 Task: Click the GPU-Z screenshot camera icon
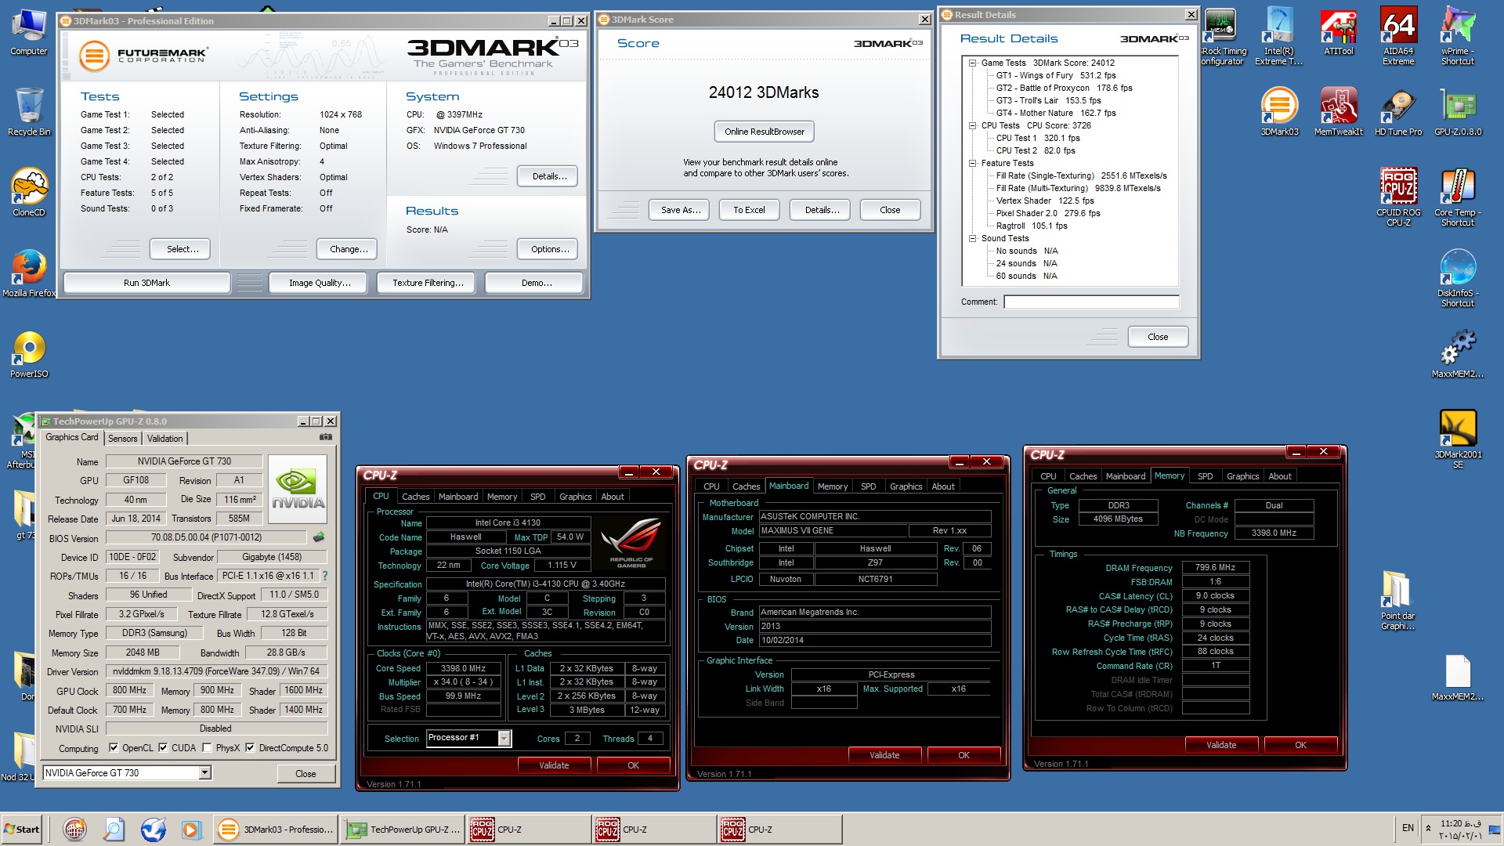[x=326, y=437]
